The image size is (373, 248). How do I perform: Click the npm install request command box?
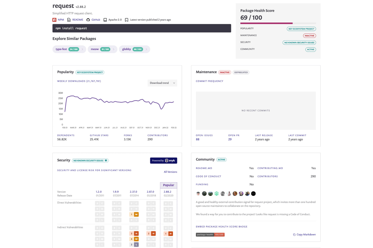click(x=142, y=28)
